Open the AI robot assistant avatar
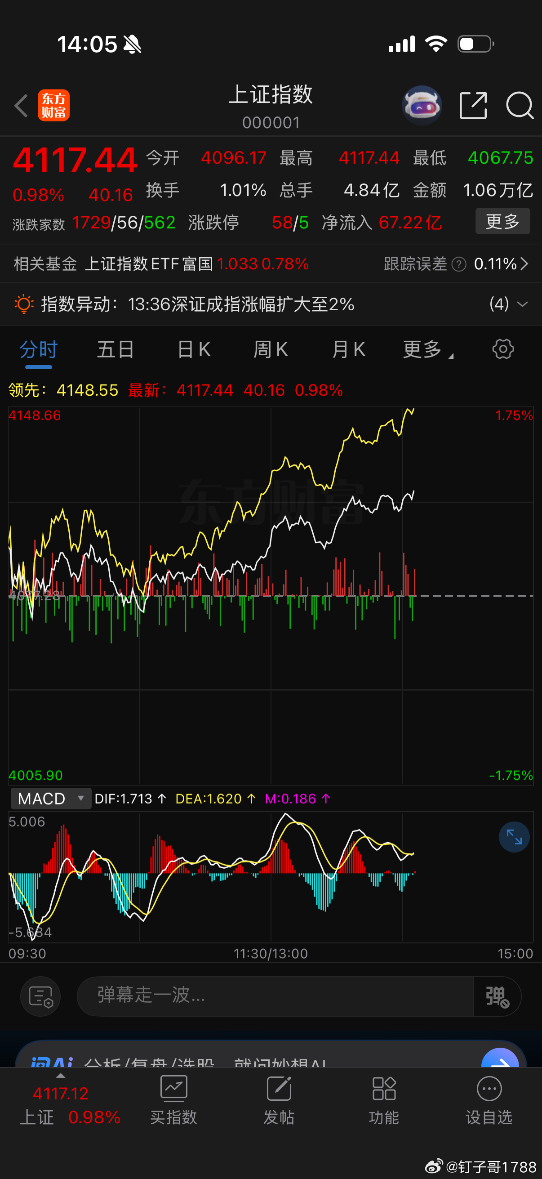This screenshot has height=1179, width=542. (x=422, y=105)
